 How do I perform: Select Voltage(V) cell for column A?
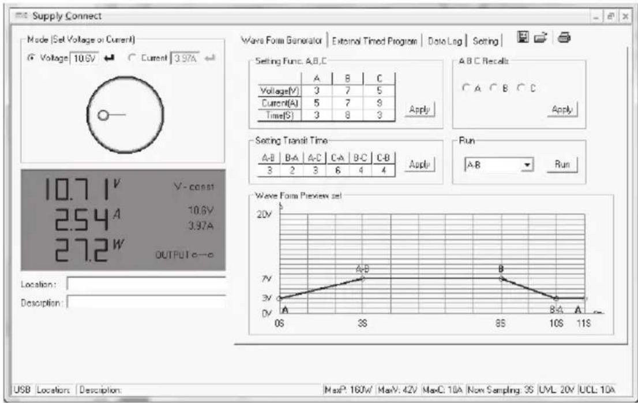[x=317, y=91]
